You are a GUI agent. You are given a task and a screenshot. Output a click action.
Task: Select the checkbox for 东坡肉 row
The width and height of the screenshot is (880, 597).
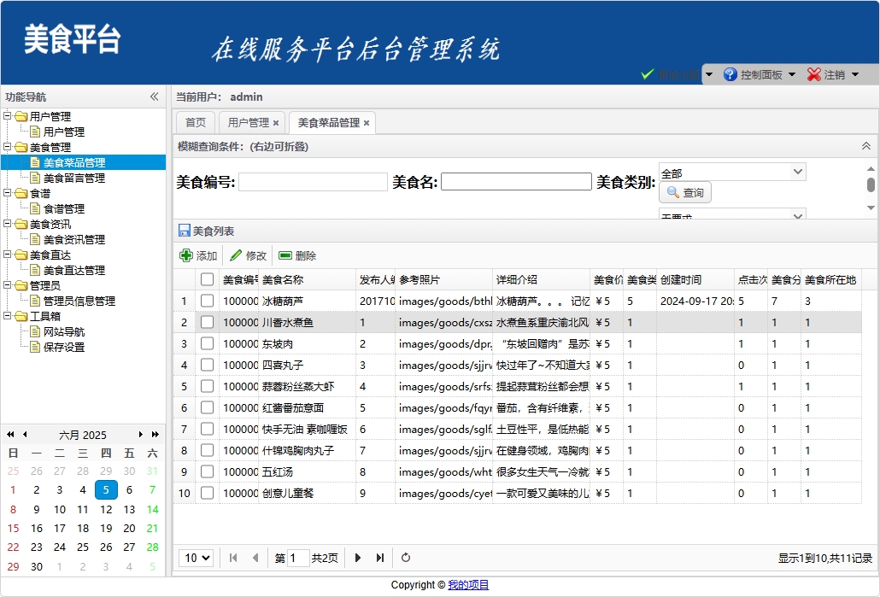[x=207, y=343]
